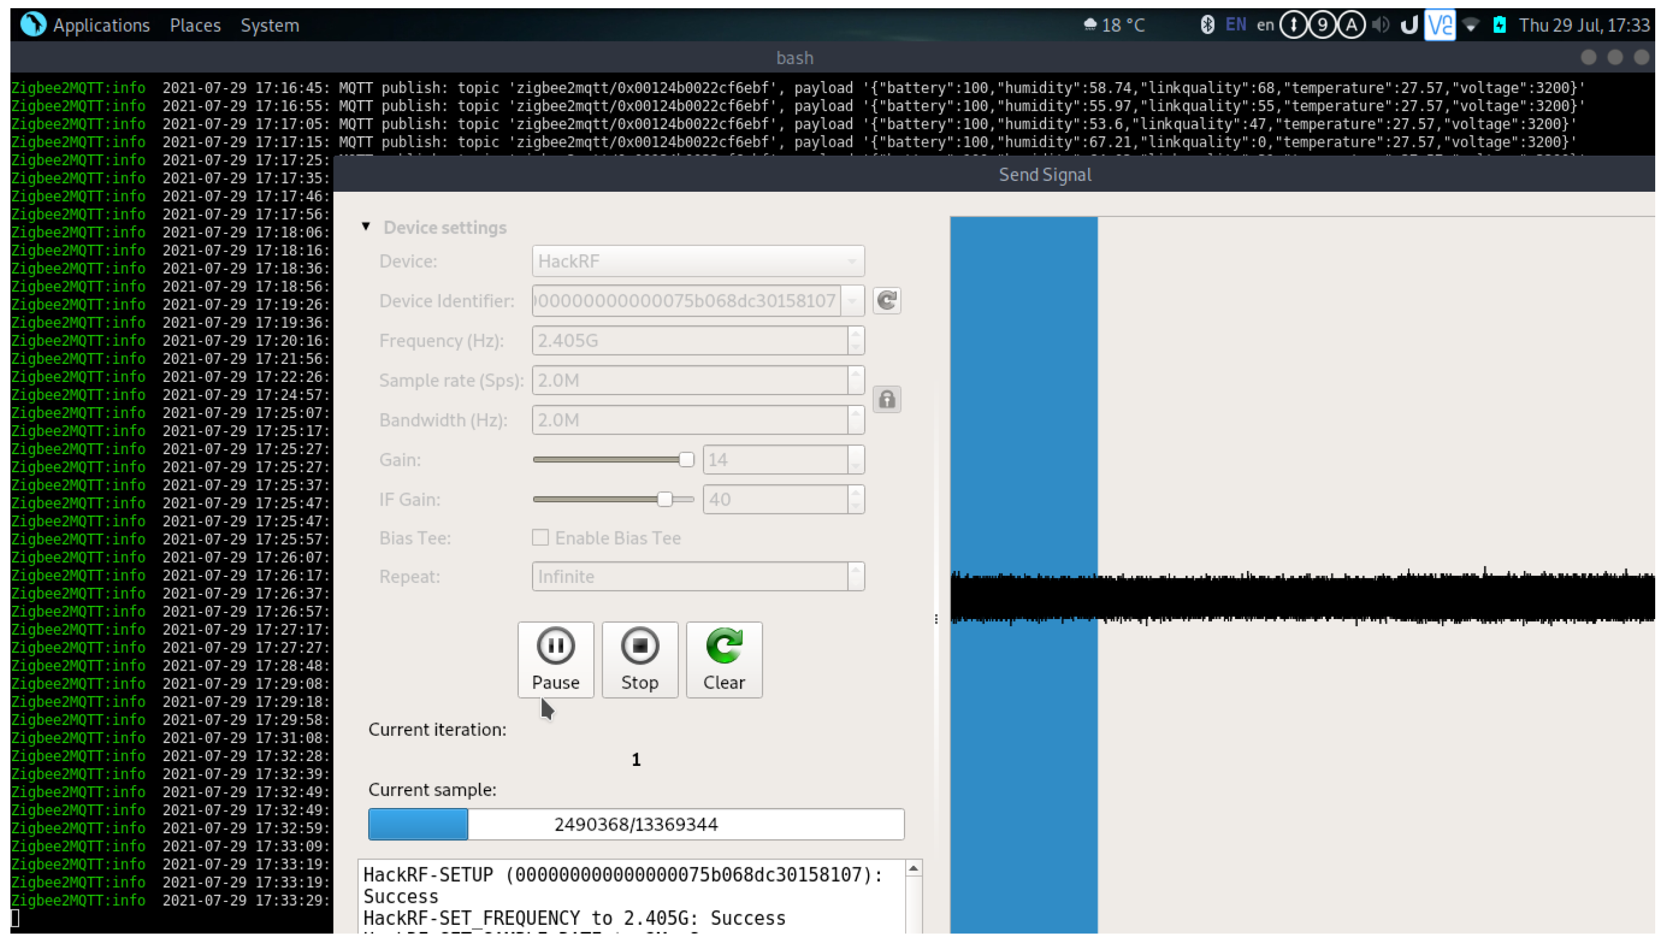1670x950 pixels.
Task: Refresh the device identifier list
Action: pyautogui.click(x=887, y=301)
